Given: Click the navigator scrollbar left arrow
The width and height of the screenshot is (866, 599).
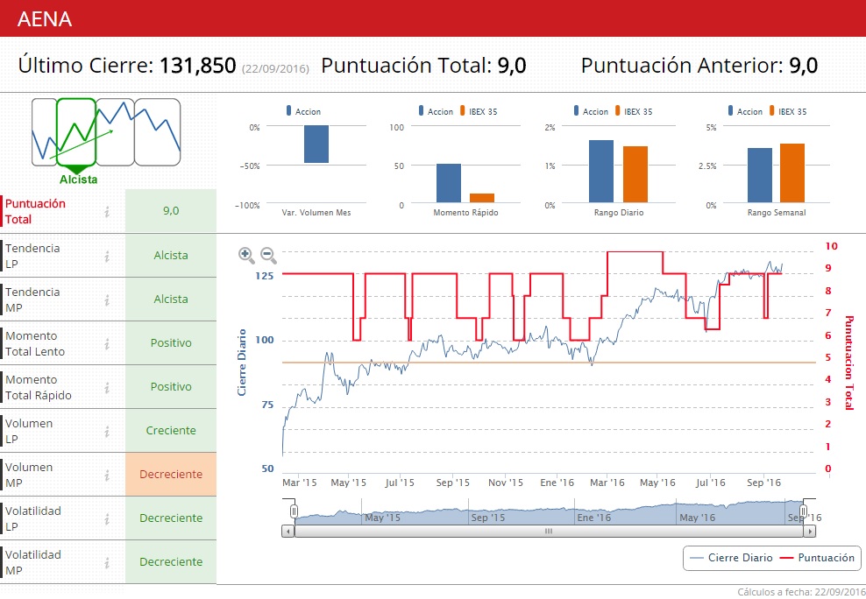Looking at the screenshot, I should [287, 532].
